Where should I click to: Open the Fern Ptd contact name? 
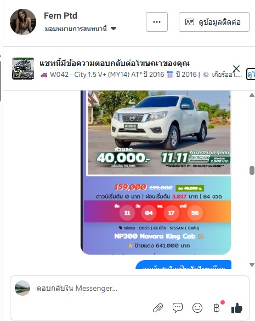[60, 16]
